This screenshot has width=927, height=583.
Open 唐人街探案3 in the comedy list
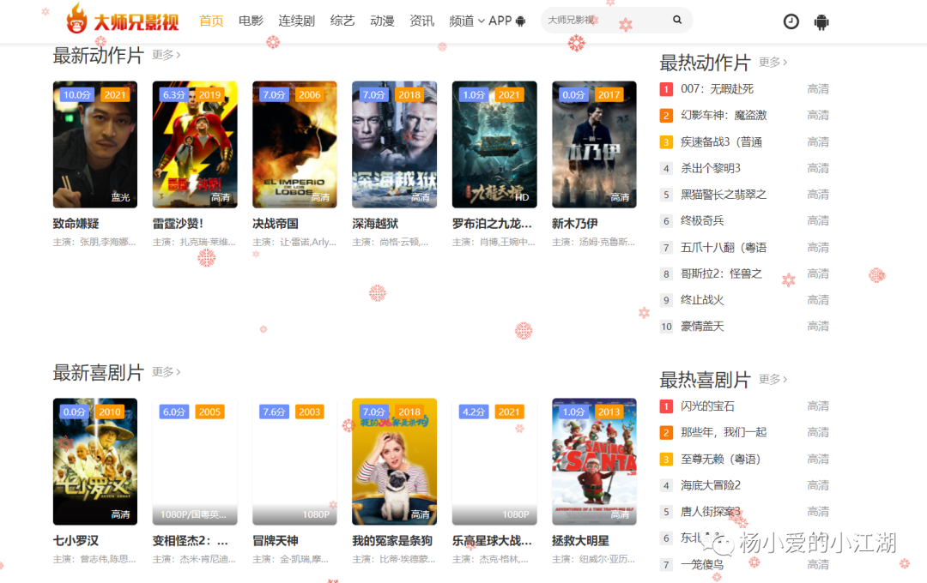[x=711, y=512]
